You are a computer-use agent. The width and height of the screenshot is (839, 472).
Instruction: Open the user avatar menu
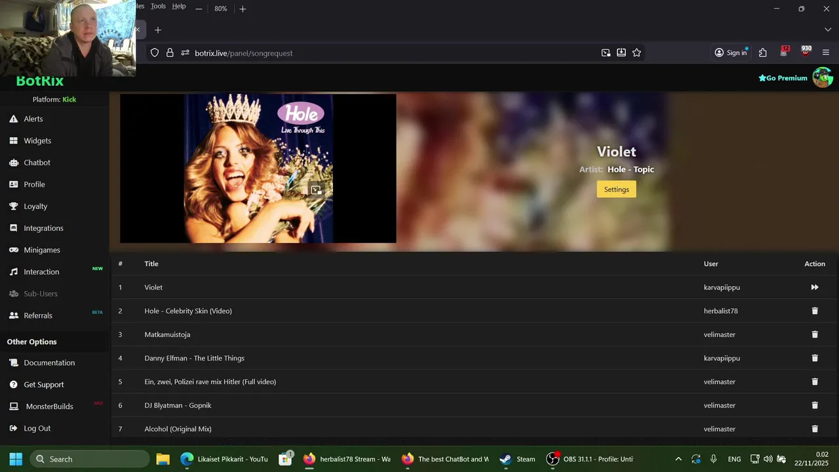tap(823, 77)
